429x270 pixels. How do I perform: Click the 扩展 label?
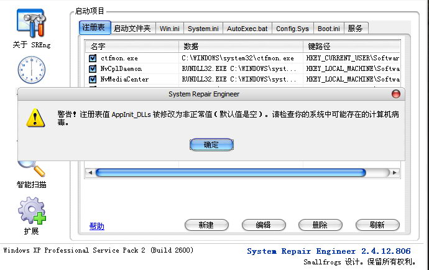(32, 231)
